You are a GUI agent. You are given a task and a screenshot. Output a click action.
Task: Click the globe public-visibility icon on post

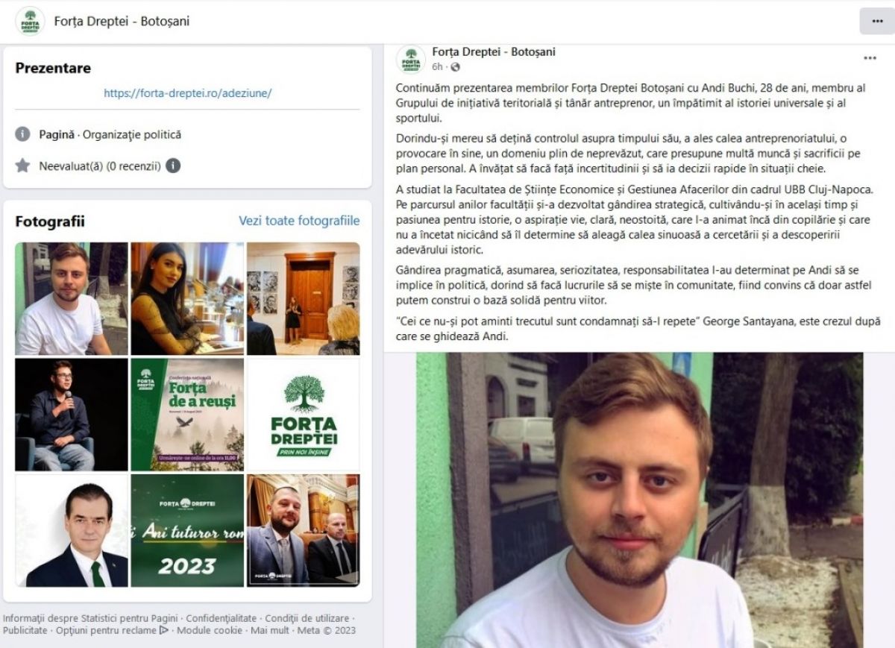click(456, 67)
